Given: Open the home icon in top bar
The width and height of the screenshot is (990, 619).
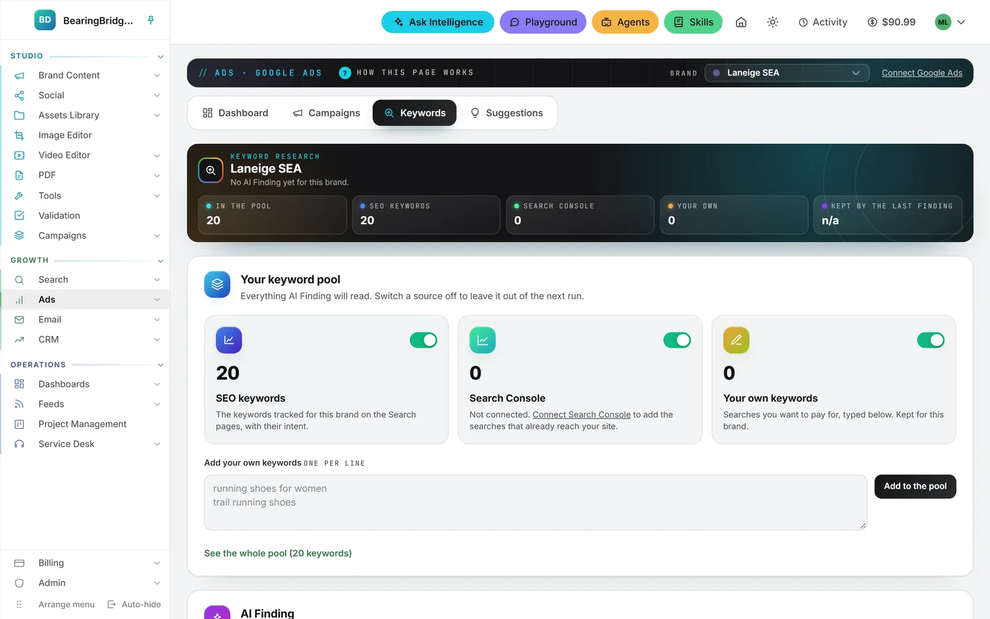Looking at the screenshot, I should point(741,22).
